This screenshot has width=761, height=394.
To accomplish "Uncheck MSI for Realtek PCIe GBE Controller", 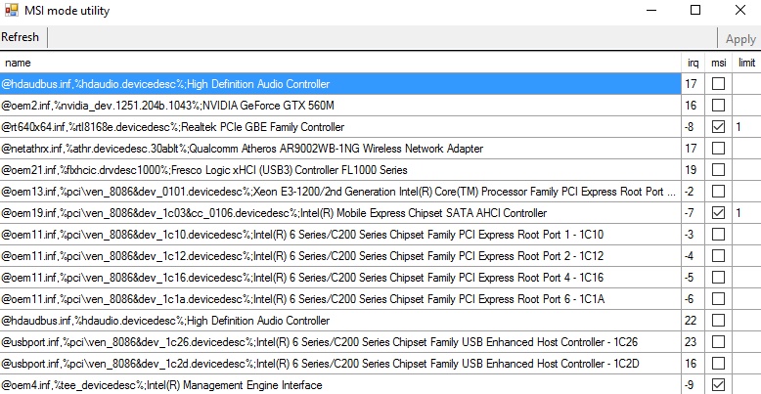I will 718,127.
